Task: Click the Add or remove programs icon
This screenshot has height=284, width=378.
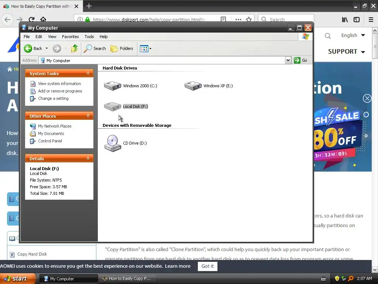Action: coord(33,91)
